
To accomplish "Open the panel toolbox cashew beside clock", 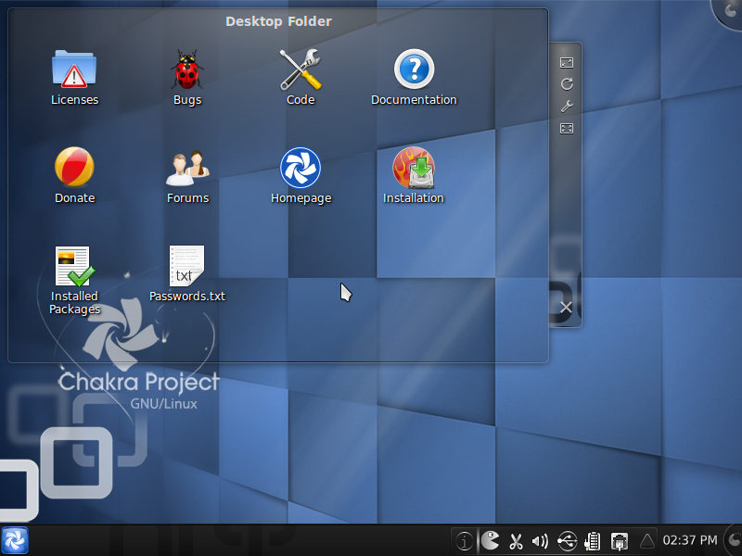I will click(x=734, y=540).
